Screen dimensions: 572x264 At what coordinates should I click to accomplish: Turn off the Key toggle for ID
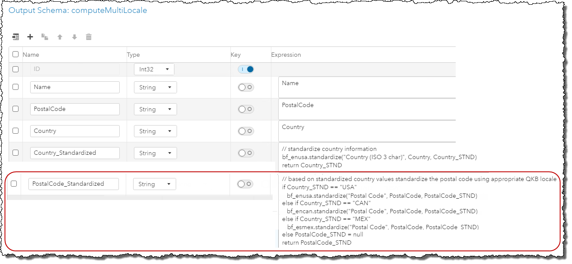point(246,69)
